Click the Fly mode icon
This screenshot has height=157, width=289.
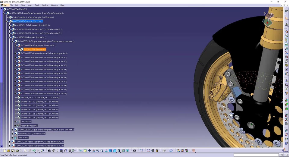81,151
